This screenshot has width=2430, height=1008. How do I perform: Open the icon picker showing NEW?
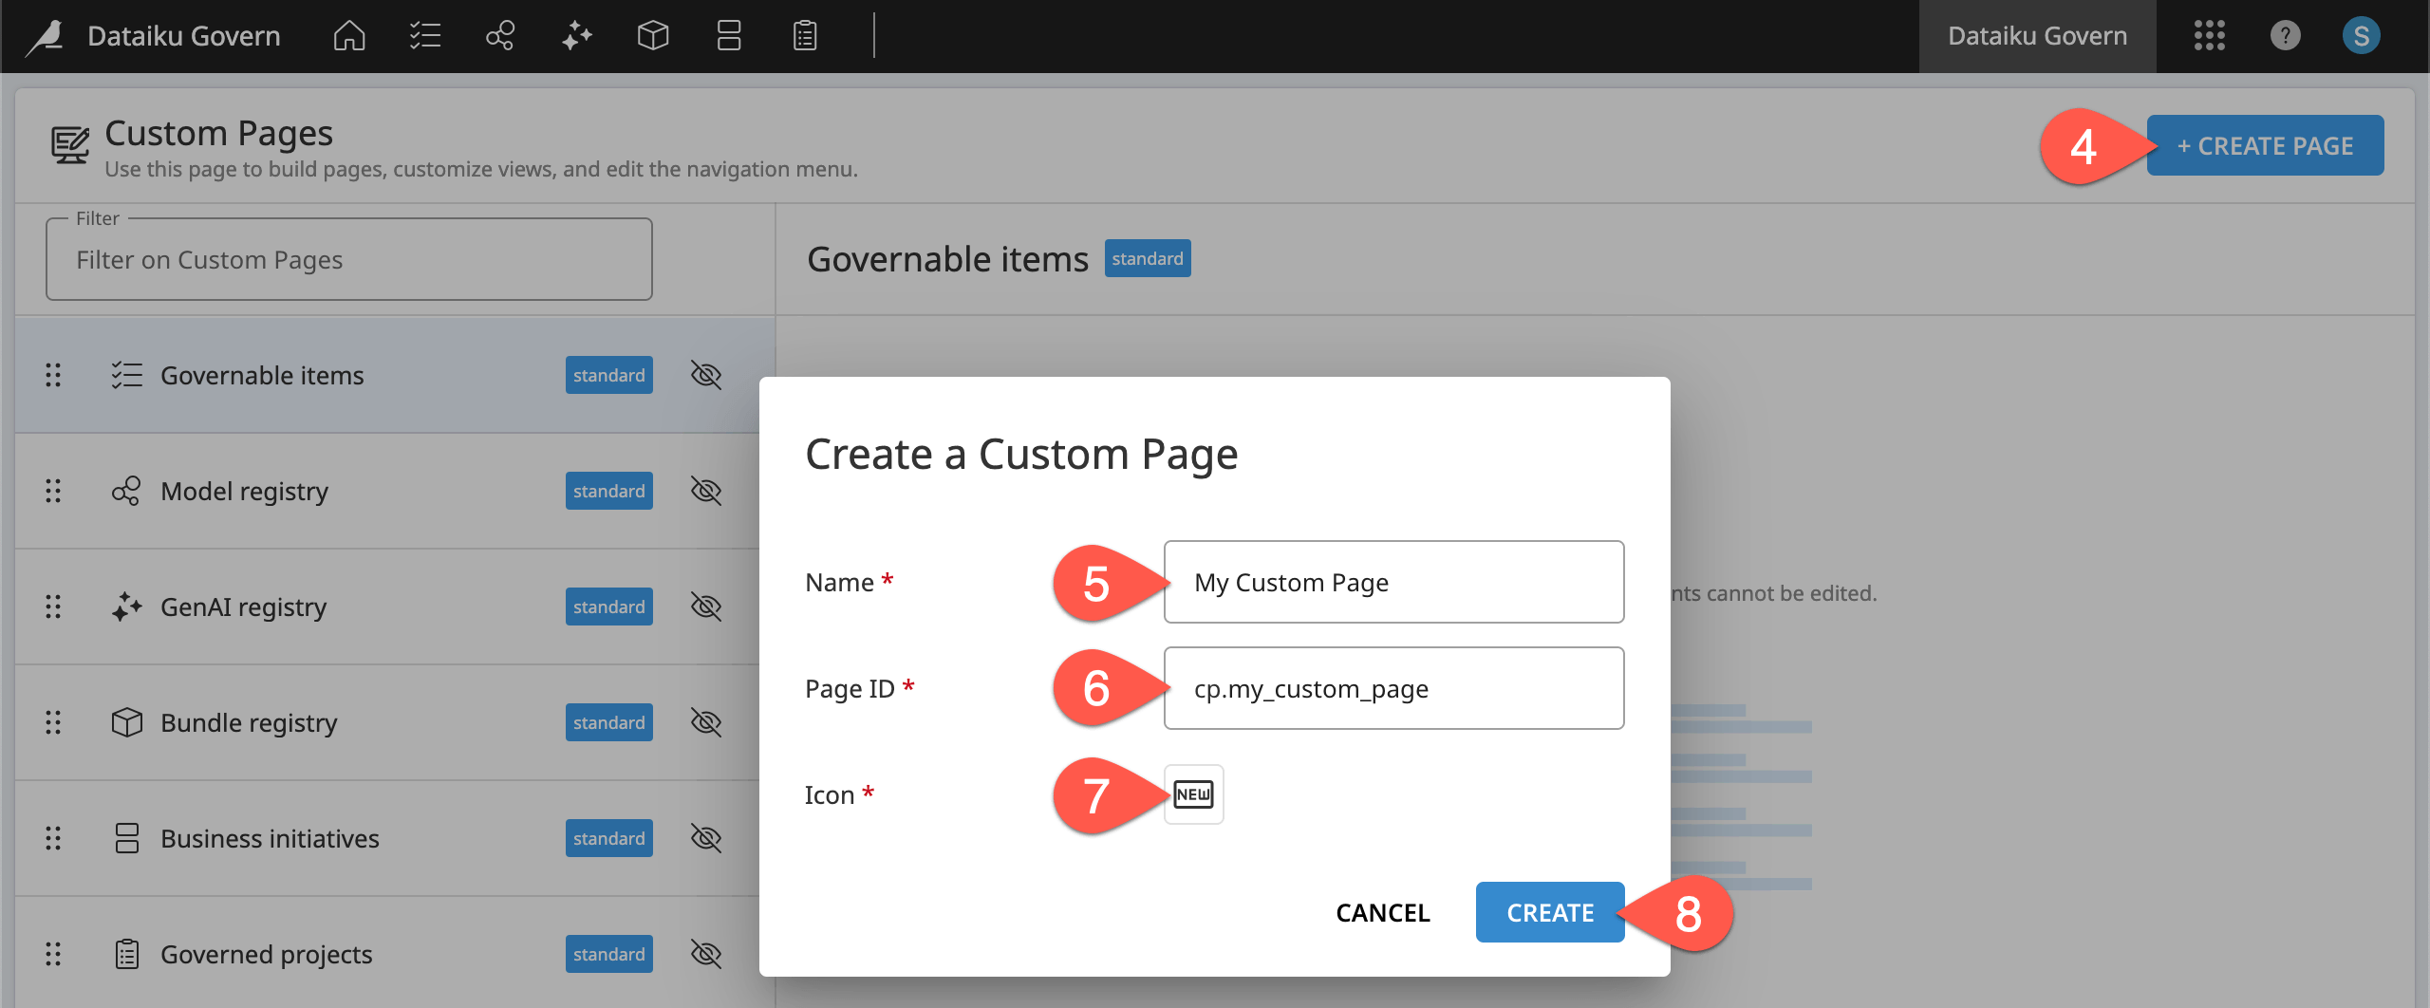(x=1194, y=794)
